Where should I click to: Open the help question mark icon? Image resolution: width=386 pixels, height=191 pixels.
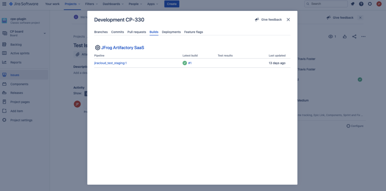[361, 4]
